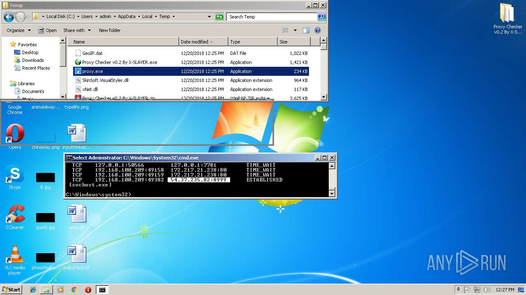526x295 pixels.
Task: Select SkinSoft.VisualStyler.dll file
Action: [105, 80]
